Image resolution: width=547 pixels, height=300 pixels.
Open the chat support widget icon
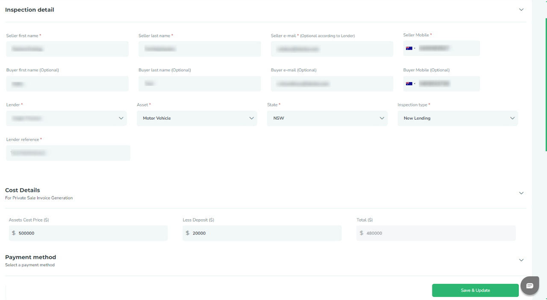[x=529, y=285]
